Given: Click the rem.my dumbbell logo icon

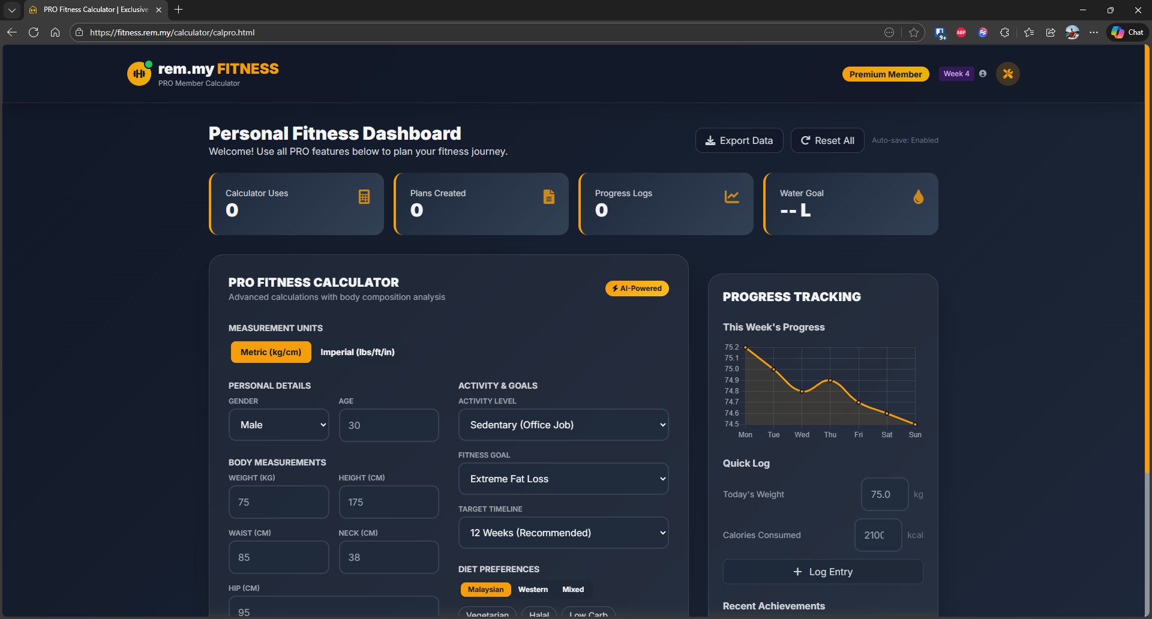Looking at the screenshot, I should click(x=139, y=74).
